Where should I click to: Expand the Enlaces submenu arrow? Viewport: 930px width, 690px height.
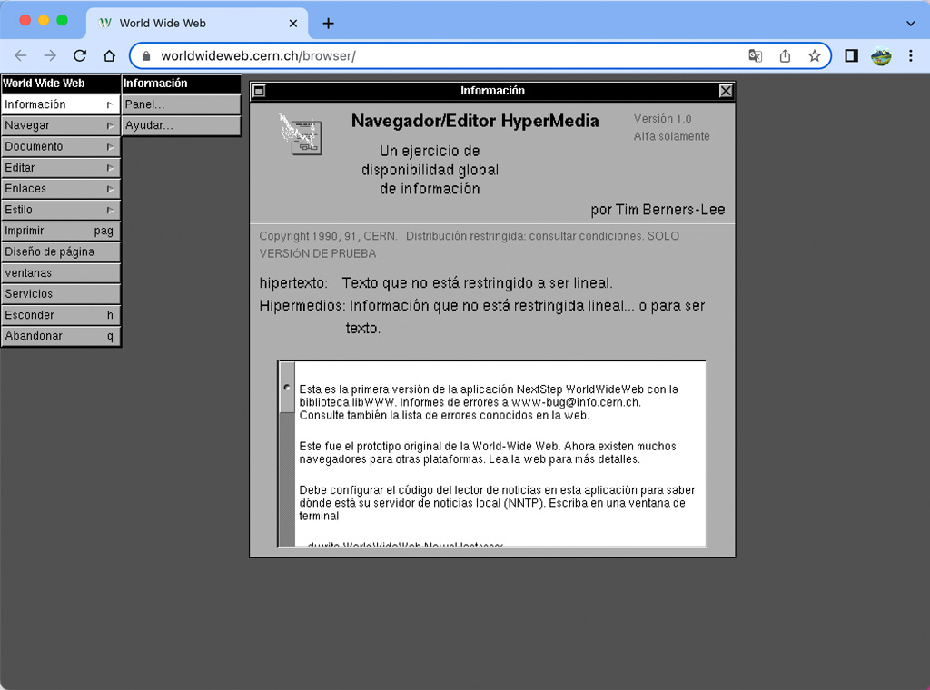click(110, 189)
